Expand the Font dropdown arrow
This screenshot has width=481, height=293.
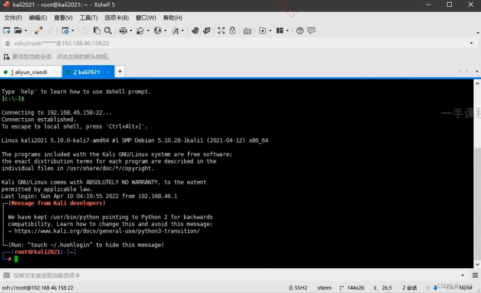pyautogui.click(x=183, y=31)
